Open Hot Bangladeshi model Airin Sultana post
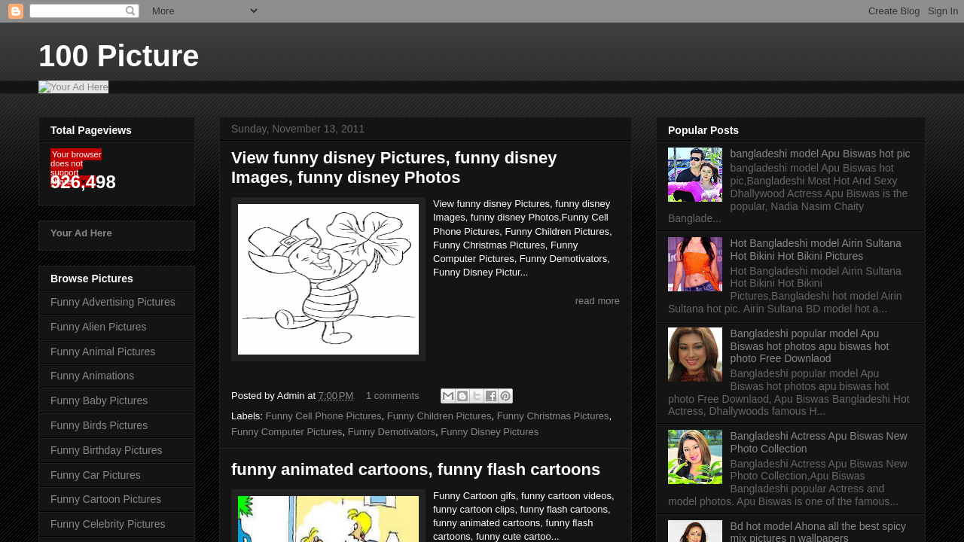Image resolution: width=964 pixels, height=542 pixels. [816, 250]
